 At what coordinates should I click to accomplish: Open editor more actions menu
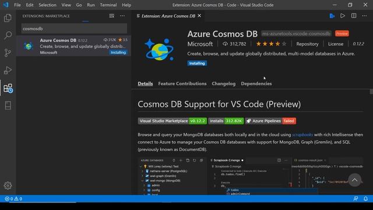pyautogui.click(x=364, y=16)
